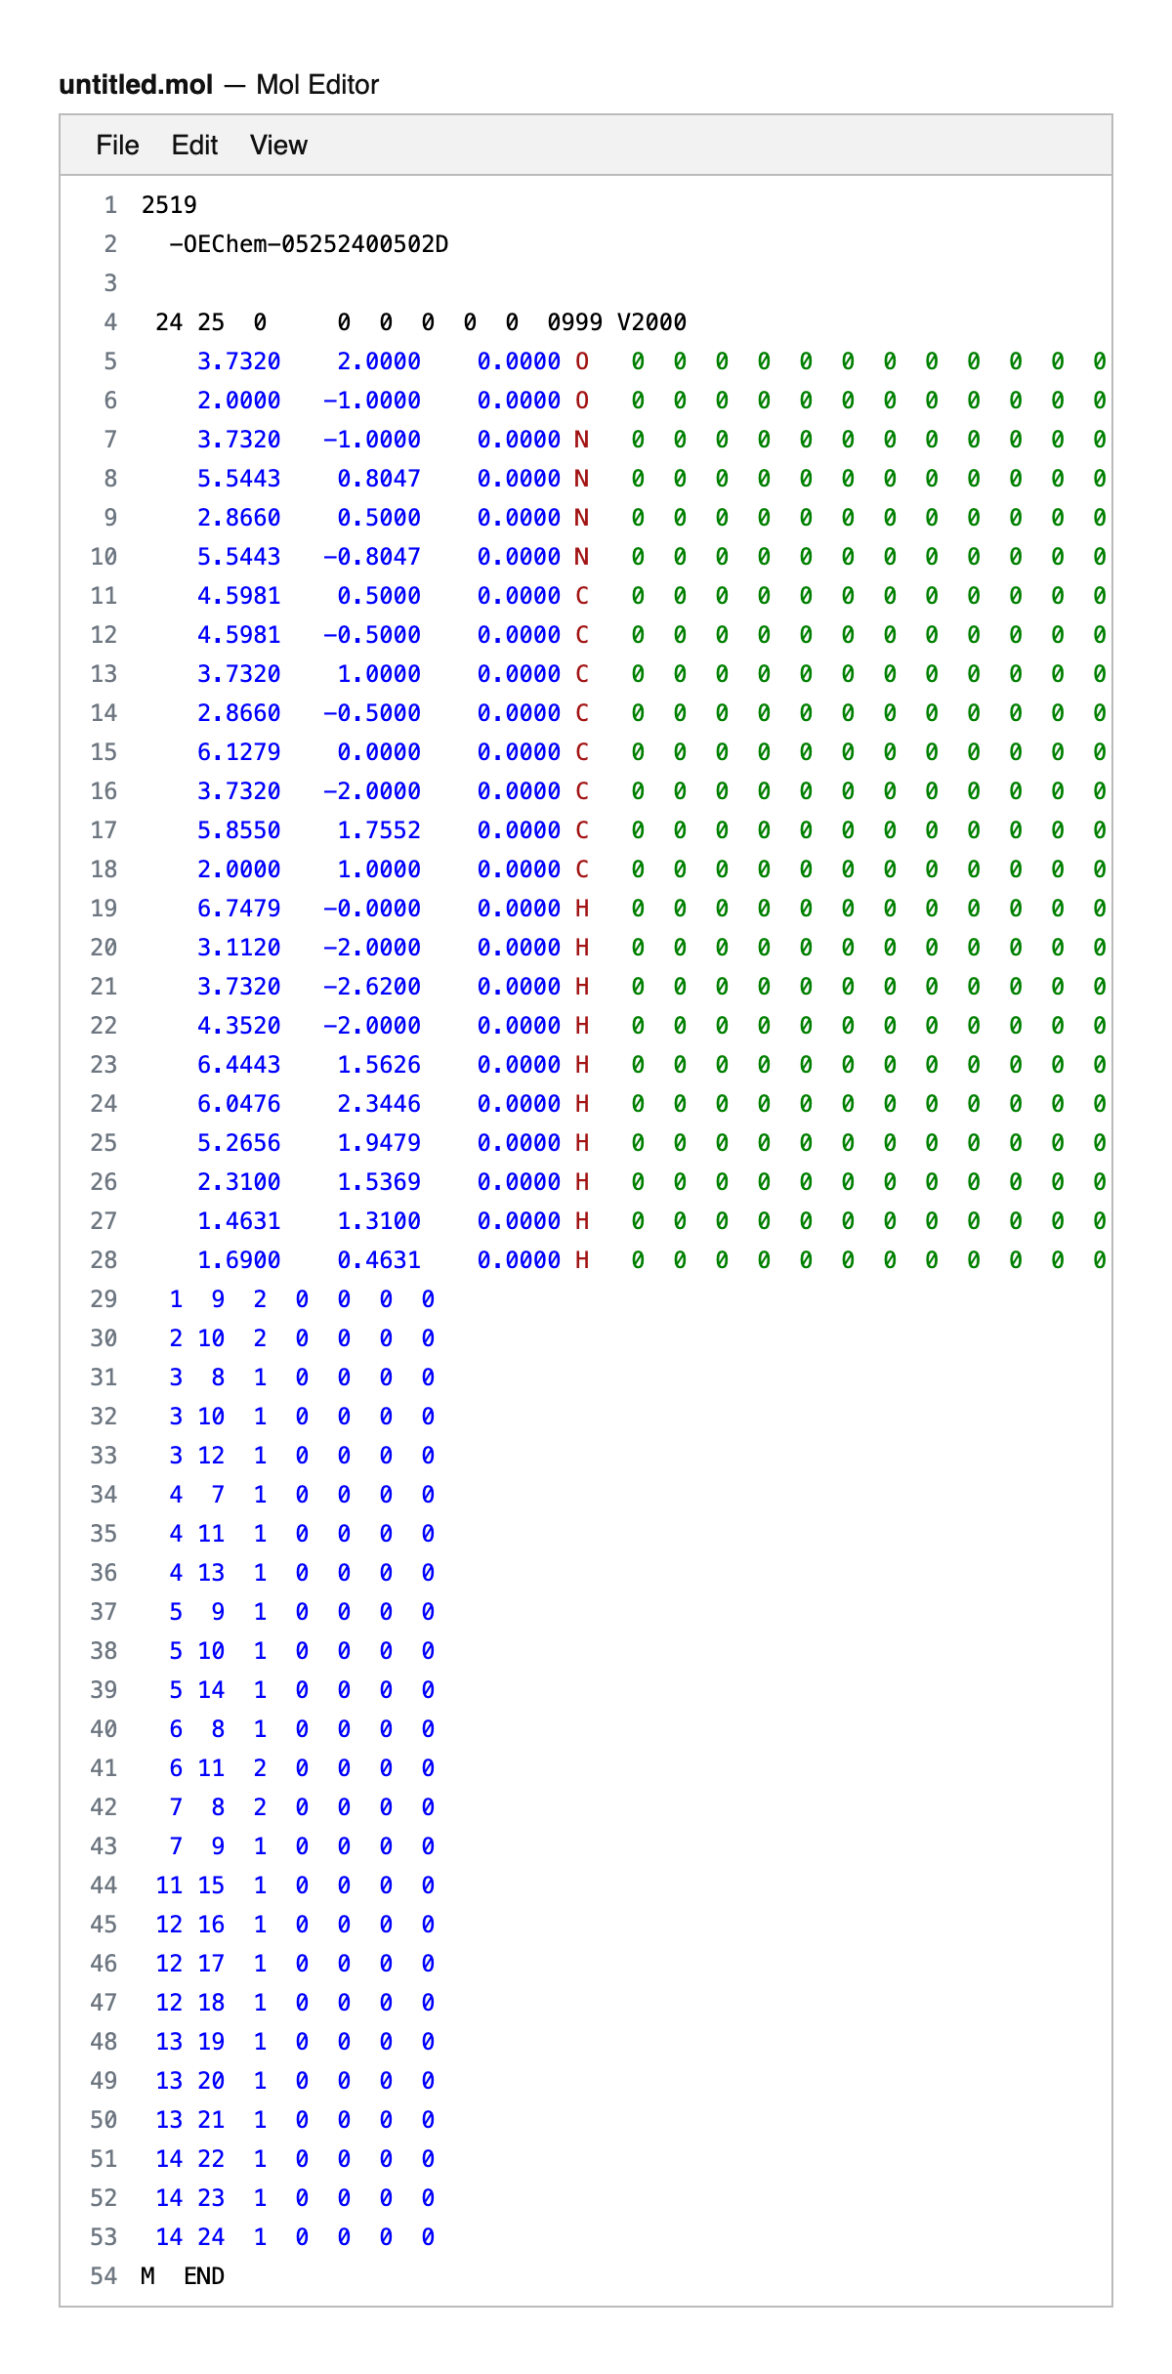Click the untitled.mol title text
Screen dimensions: 1172x2374
coord(136,85)
